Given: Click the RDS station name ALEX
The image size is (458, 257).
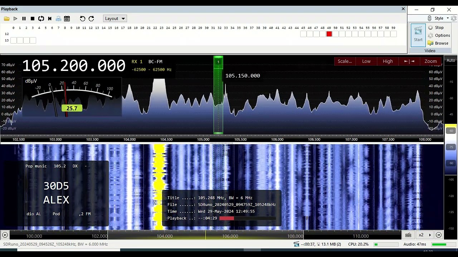Looking at the screenshot, I should (x=56, y=200).
